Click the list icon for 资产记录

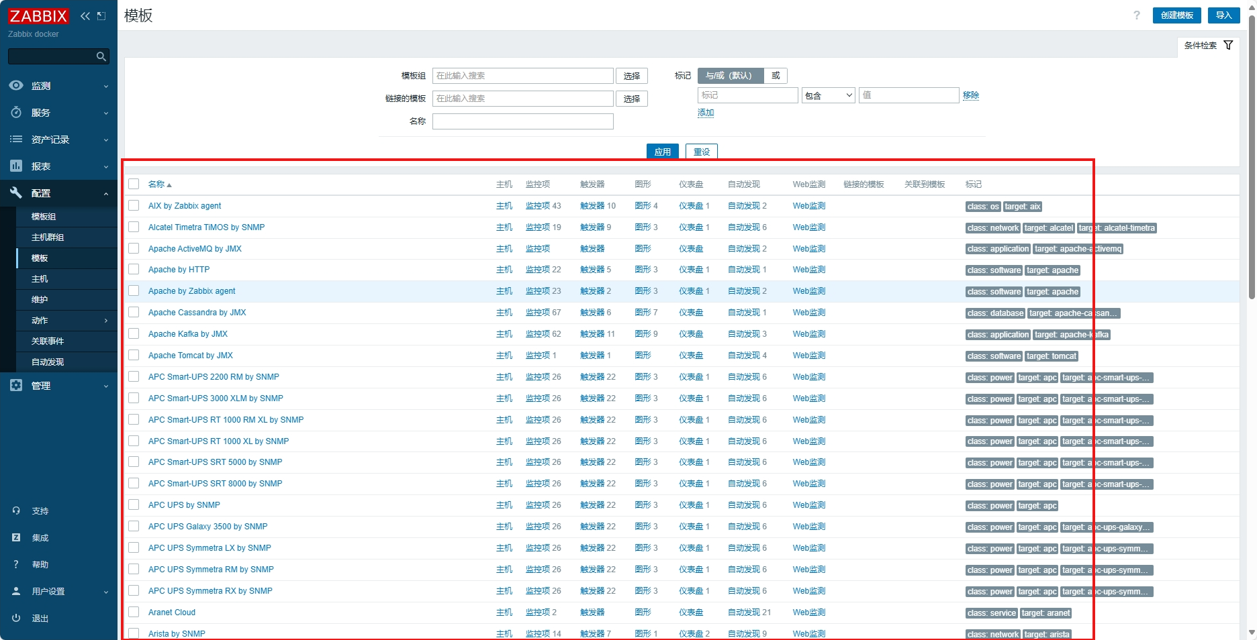(16, 139)
